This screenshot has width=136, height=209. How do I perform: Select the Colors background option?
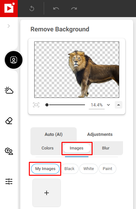[48, 148]
